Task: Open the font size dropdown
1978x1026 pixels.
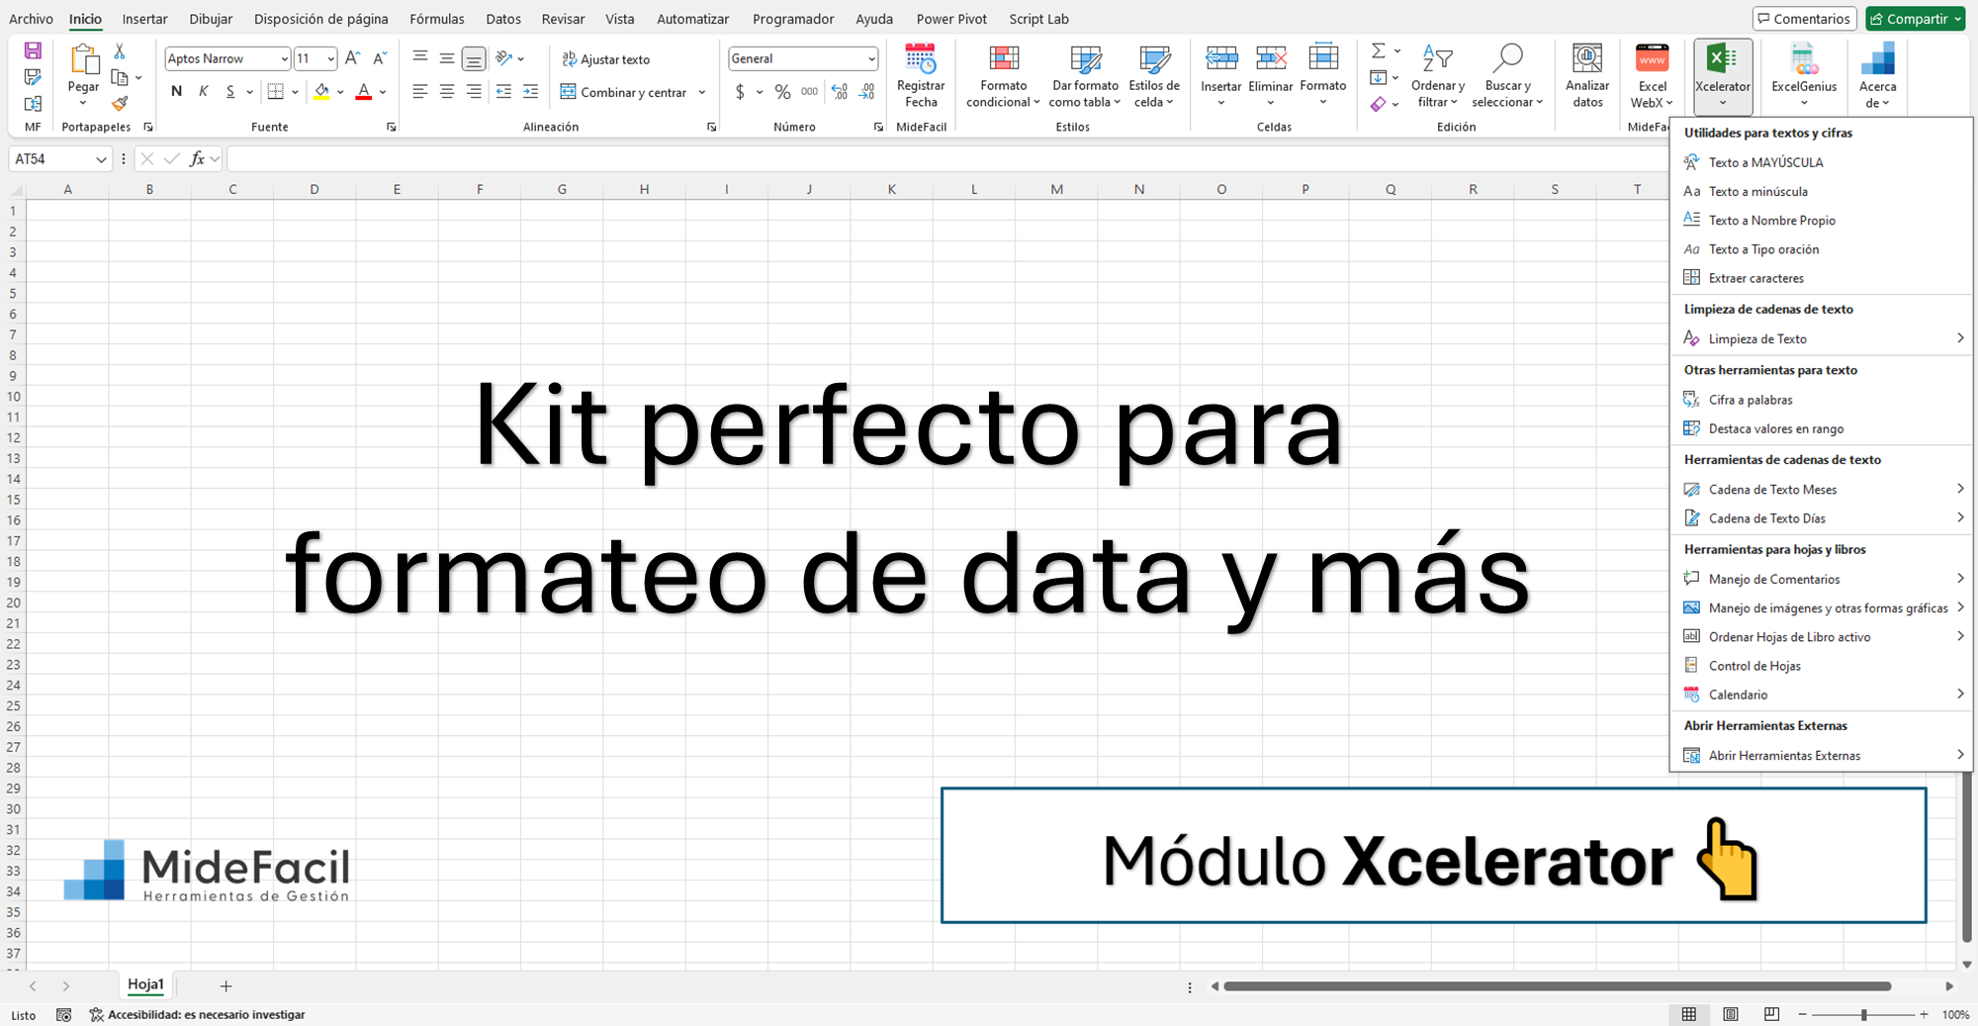Action: (330, 58)
